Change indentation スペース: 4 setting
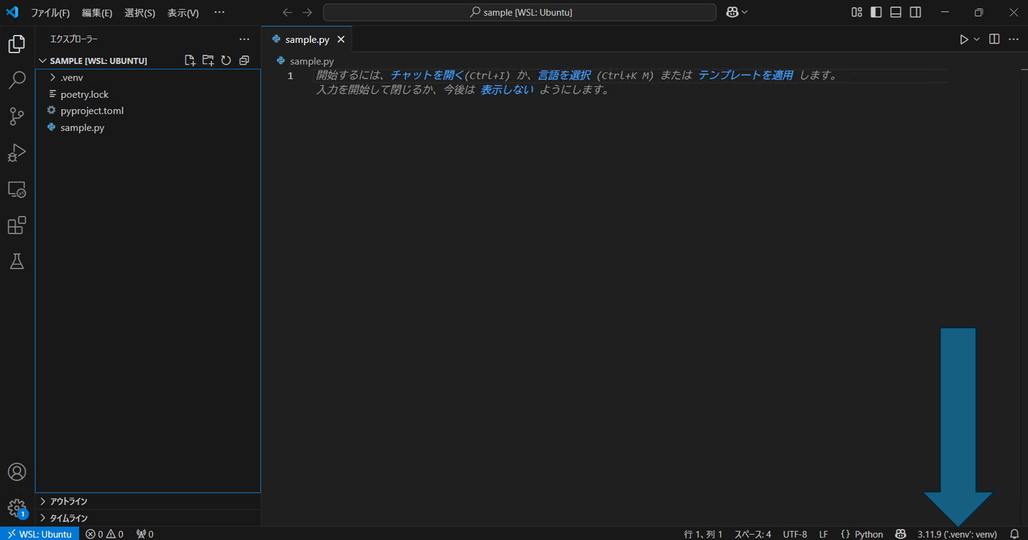This screenshot has height=540, width=1028. pos(752,534)
